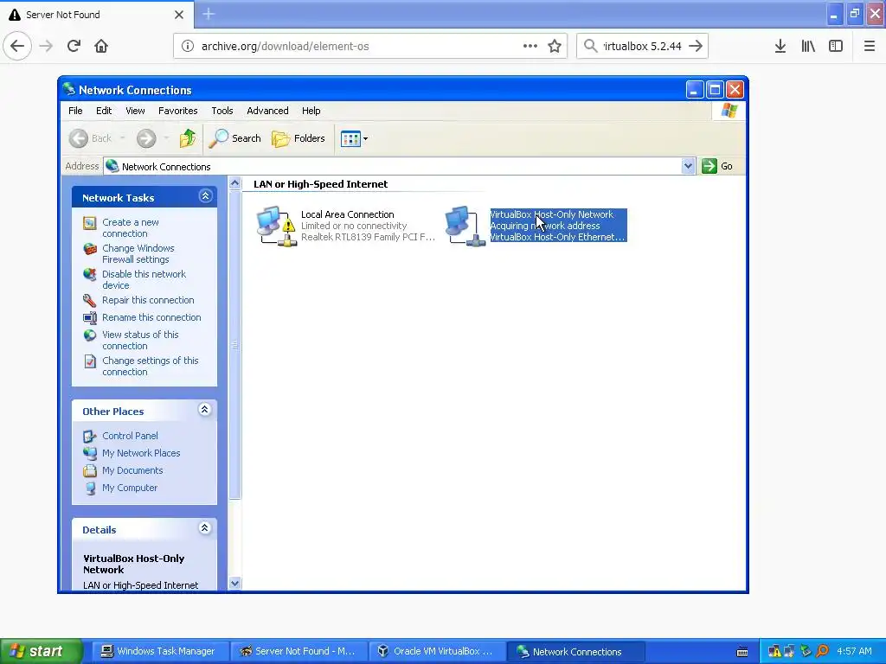Viewport: 886px width, 664px height.
Task: Open My Computer from Other Places
Action: coord(130,488)
